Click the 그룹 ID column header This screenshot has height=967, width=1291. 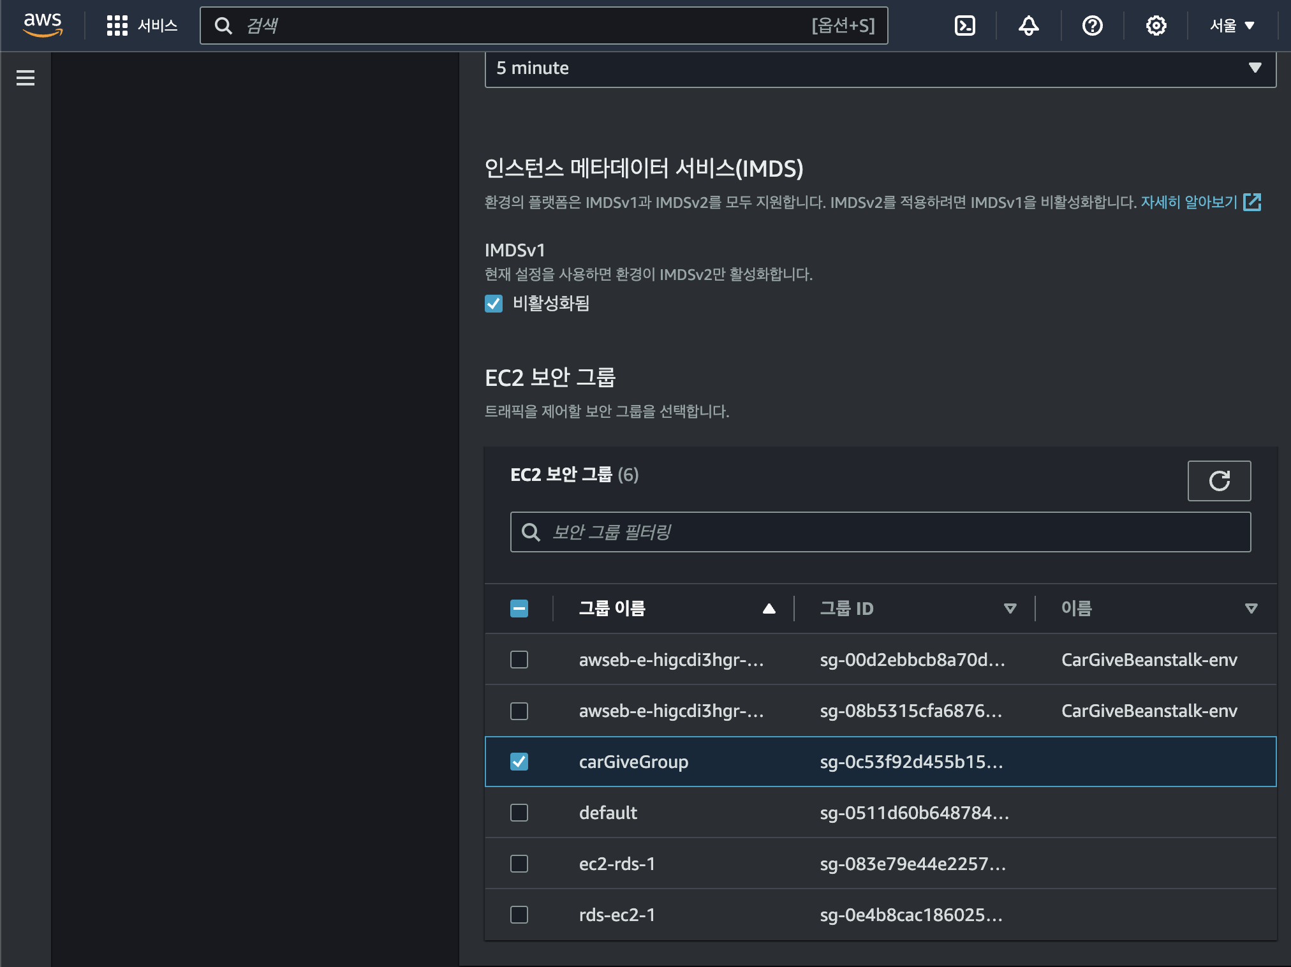tap(846, 609)
